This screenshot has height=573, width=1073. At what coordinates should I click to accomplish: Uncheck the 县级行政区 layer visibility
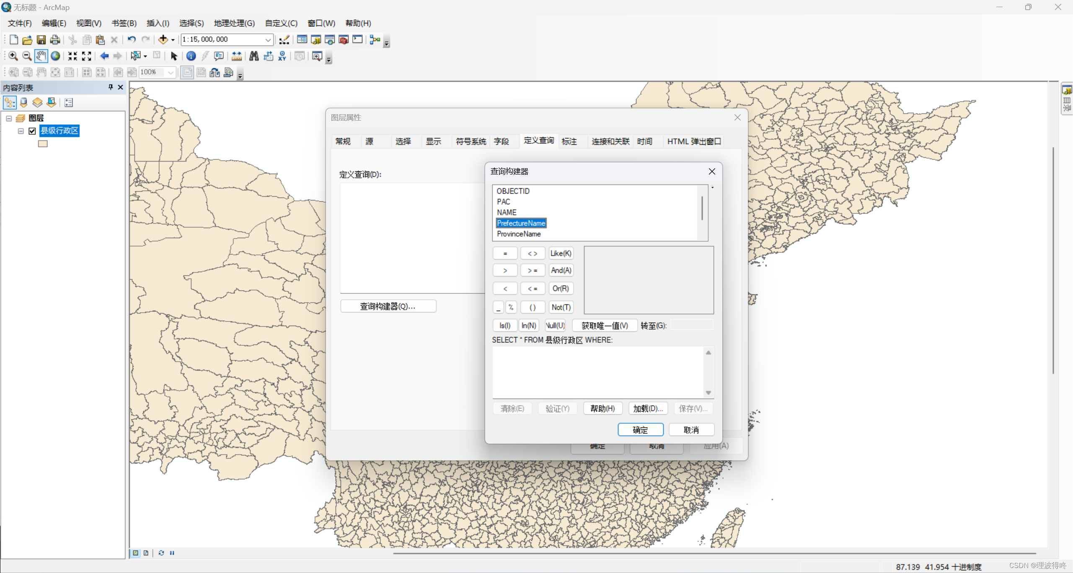[32, 131]
